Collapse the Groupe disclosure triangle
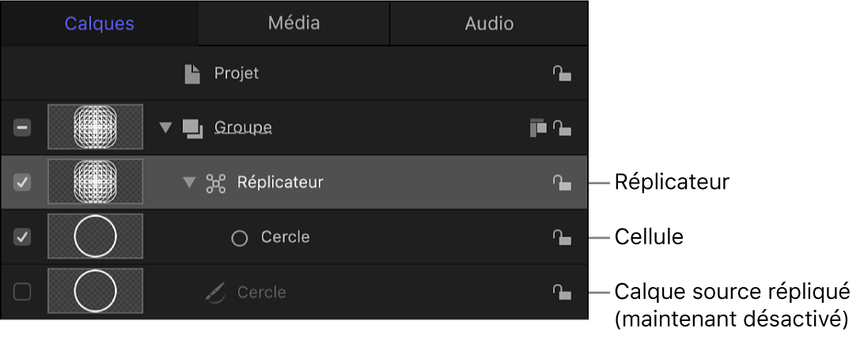The width and height of the screenshot is (864, 340). (x=165, y=128)
